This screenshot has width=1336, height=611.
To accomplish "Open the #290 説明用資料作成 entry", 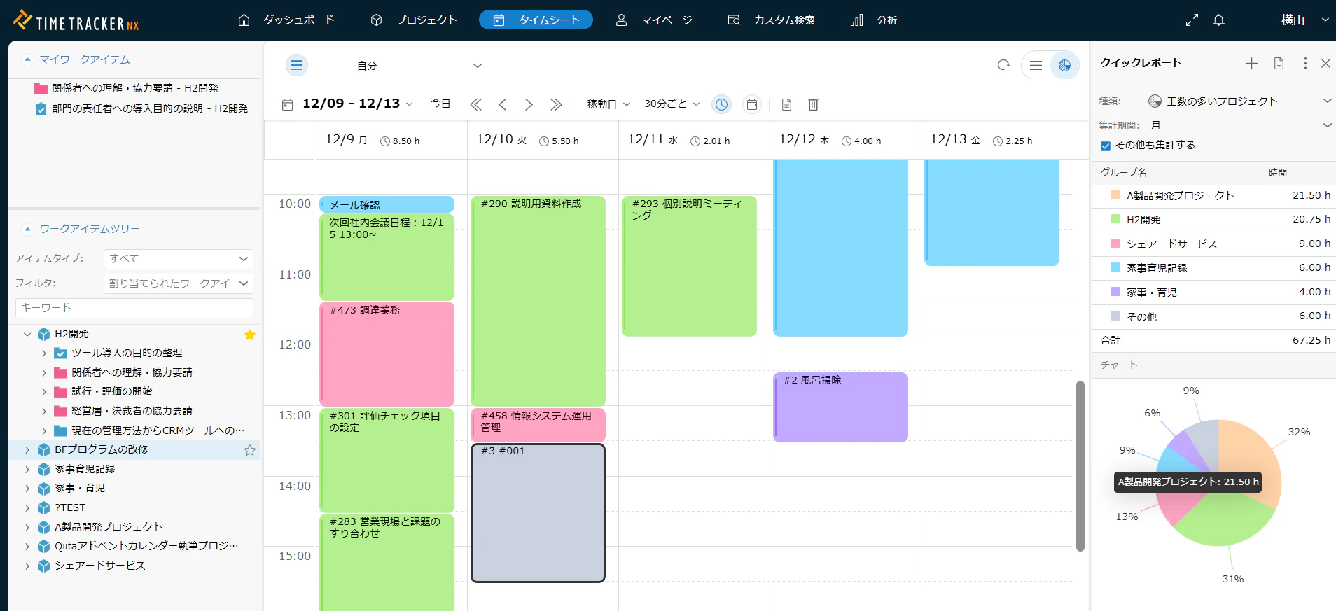I will (x=538, y=300).
